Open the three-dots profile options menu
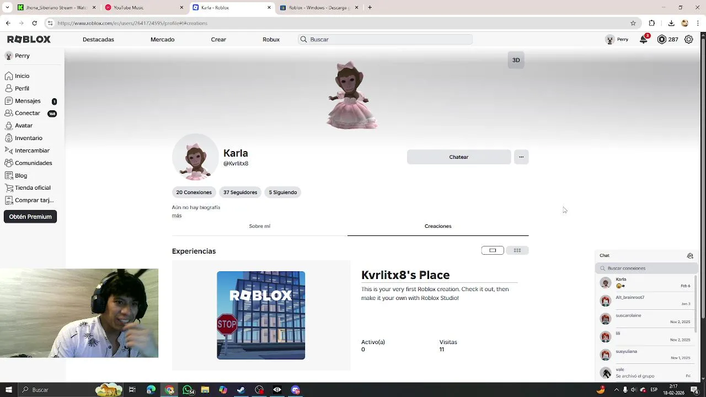 coord(521,157)
